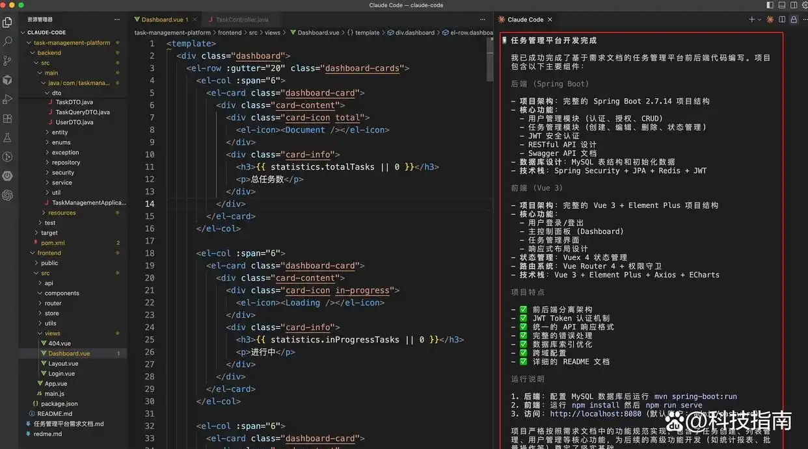Click the Claude Code spark icon in toolbar
The height and width of the screenshot is (449, 808).
(770, 19)
